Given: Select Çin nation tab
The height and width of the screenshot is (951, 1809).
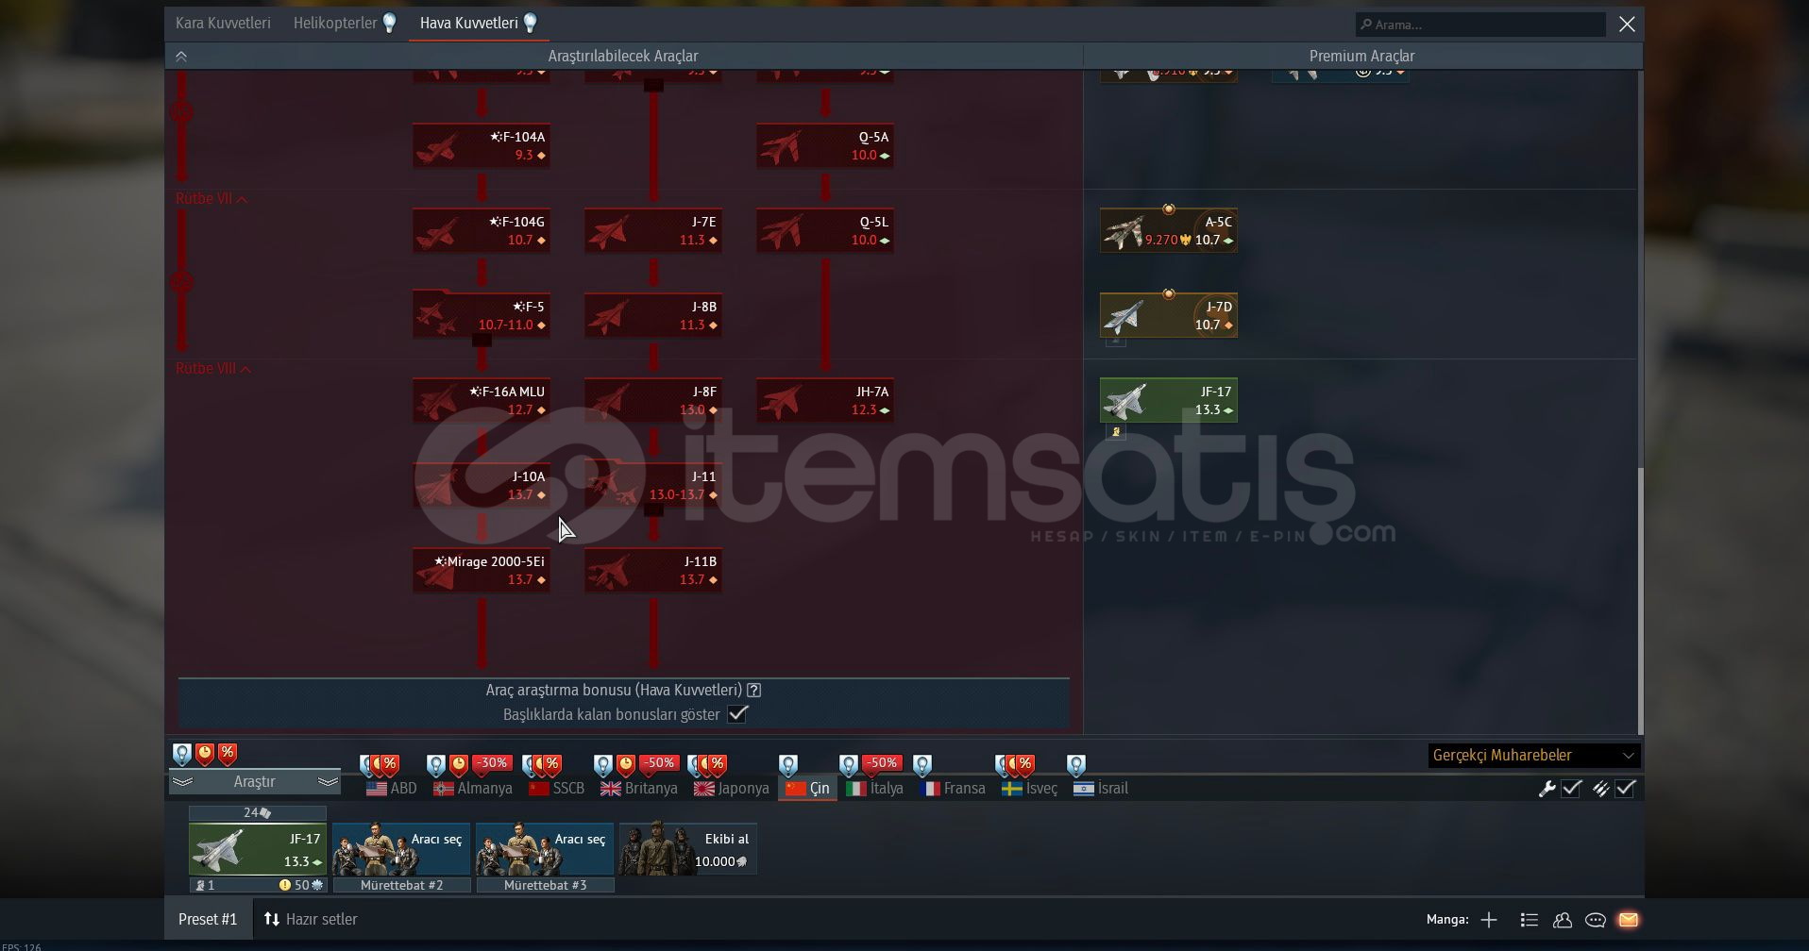Looking at the screenshot, I should 807,789.
